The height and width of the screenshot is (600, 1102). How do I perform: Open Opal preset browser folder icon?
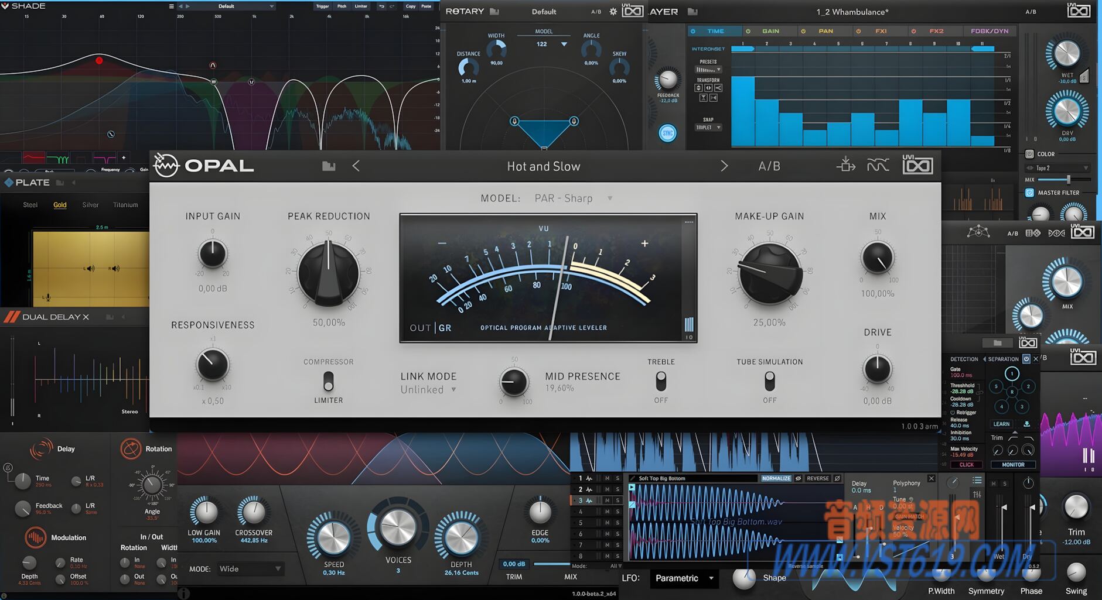(329, 166)
